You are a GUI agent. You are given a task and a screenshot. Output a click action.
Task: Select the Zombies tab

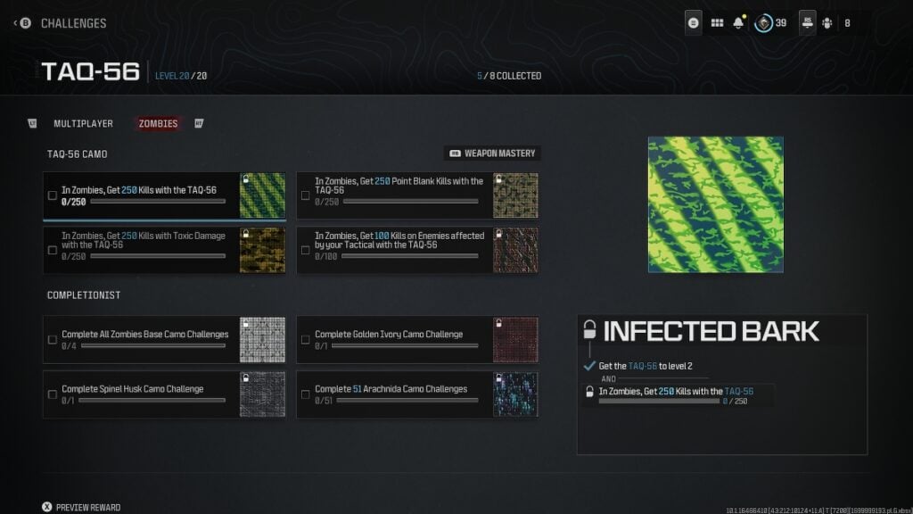click(157, 123)
